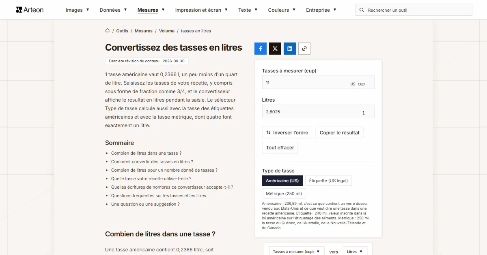Open the Mesures breadcrumb link
The height and width of the screenshot is (255, 487).
[144, 31]
